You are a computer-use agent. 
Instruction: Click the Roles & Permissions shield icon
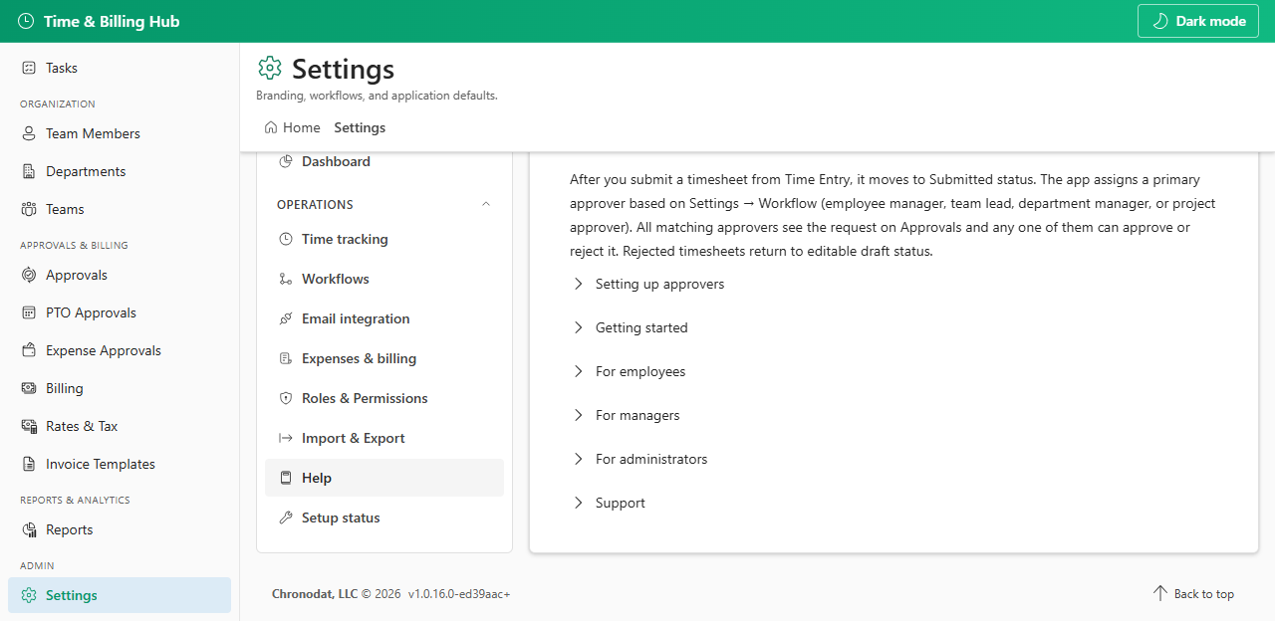click(x=286, y=398)
